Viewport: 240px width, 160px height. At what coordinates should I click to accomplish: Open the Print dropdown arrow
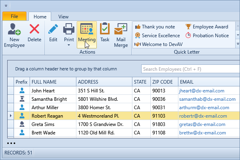coord(69,45)
